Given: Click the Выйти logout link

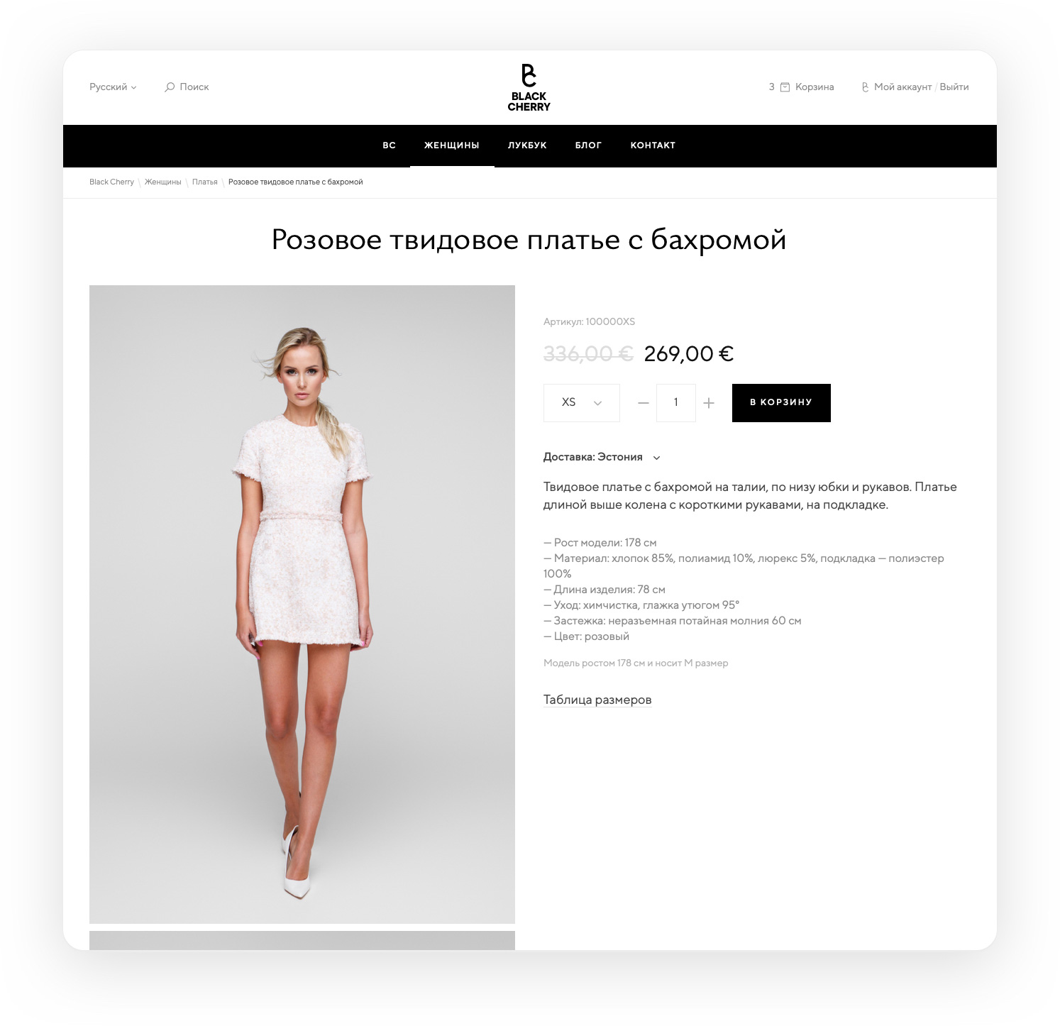Looking at the screenshot, I should coord(954,87).
